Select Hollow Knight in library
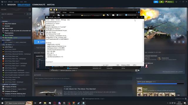 9,28
